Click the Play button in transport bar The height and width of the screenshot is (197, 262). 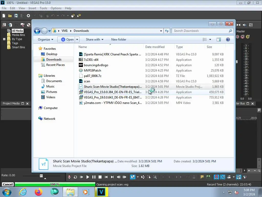tap(88, 177)
